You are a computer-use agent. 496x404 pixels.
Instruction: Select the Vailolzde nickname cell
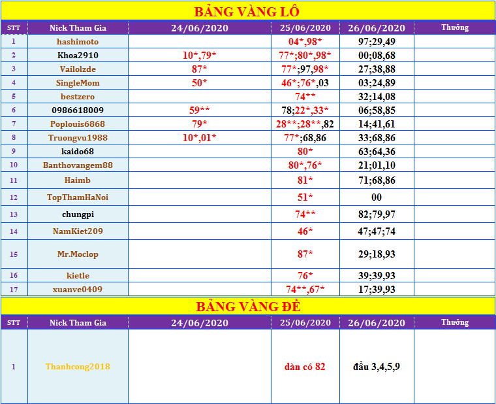78,69
